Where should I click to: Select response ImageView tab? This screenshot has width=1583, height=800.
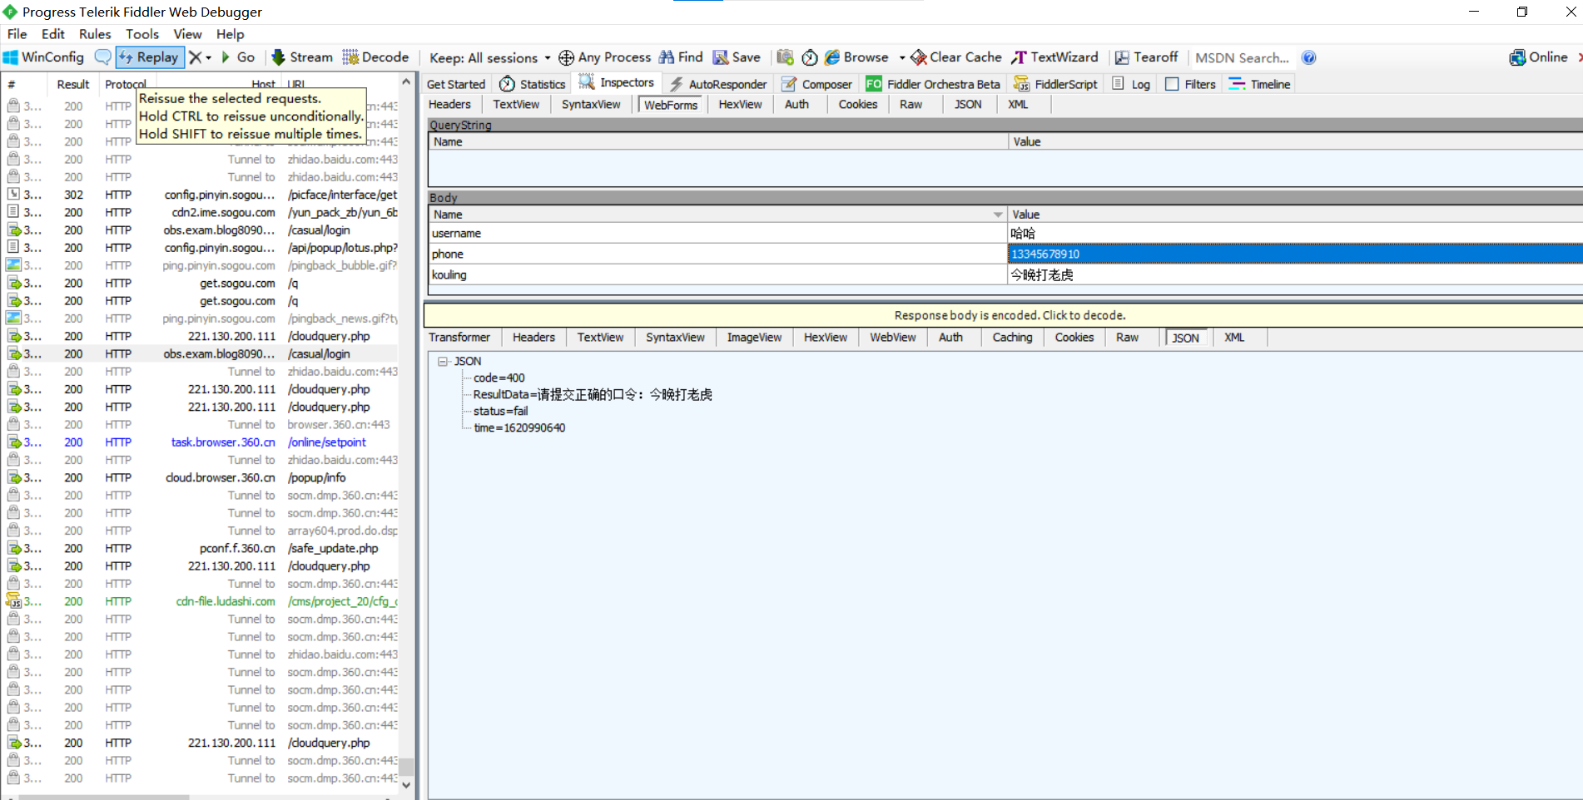pyautogui.click(x=754, y=337)
